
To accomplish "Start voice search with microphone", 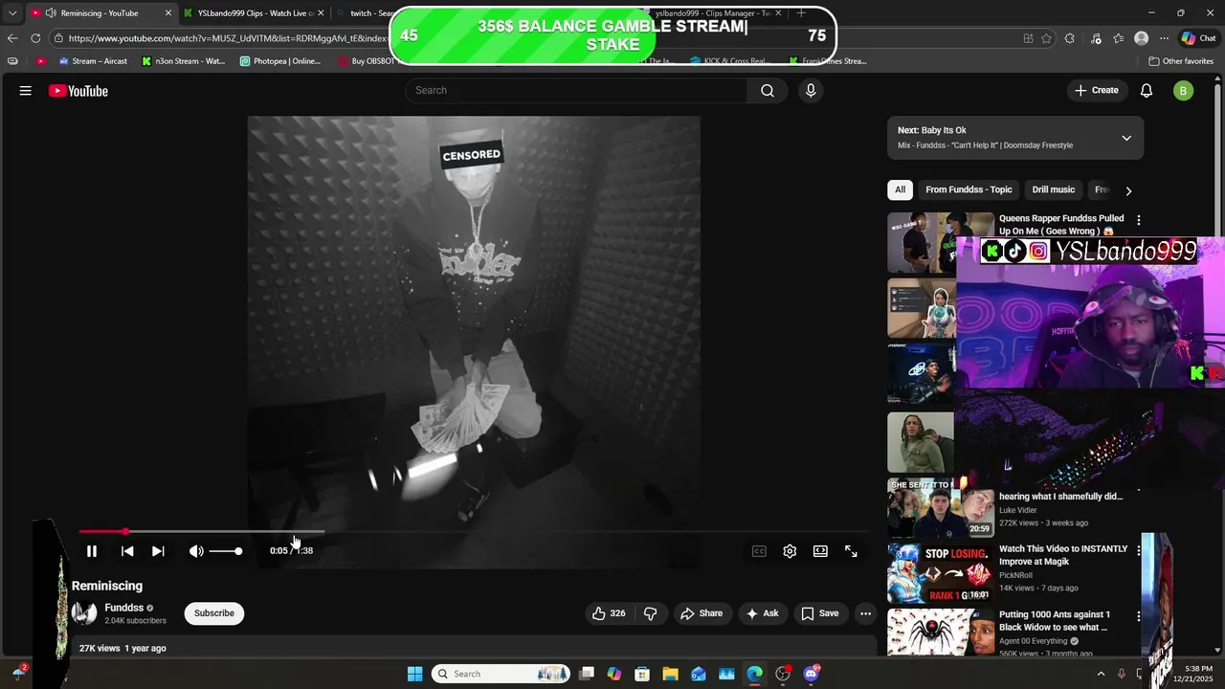I will [811, 90].
